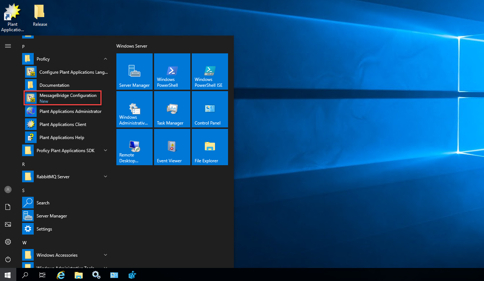Open the user account menu in Start
Screen dimensions: 484x281
point(8,190)
